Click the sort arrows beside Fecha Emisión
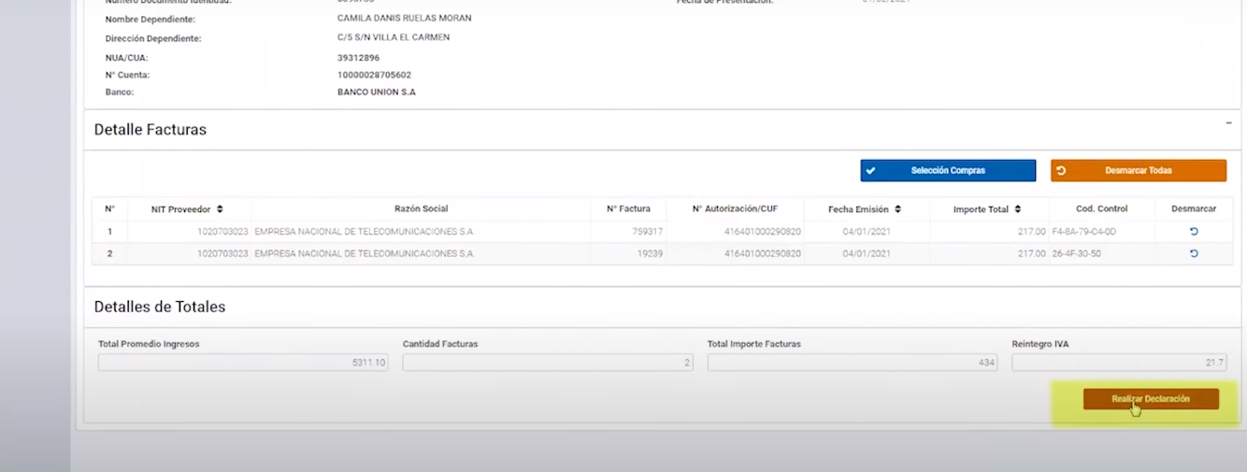Viewport: 1247px width, 472px height. [x=897, y=209]
